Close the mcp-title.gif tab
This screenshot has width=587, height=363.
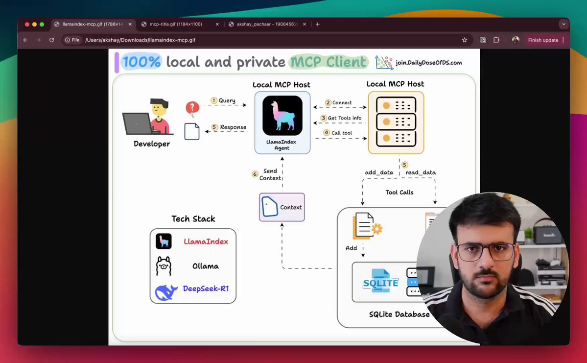(217, 24)
